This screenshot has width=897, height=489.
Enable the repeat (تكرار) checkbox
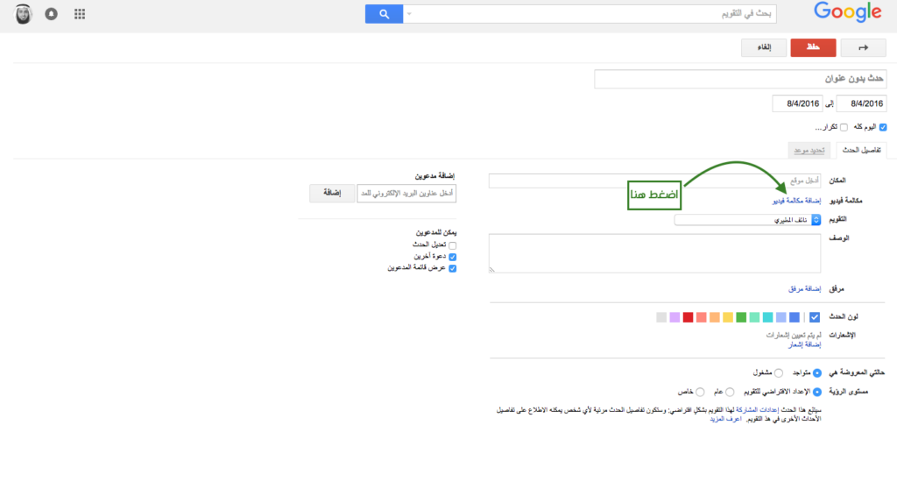[844, 127]
